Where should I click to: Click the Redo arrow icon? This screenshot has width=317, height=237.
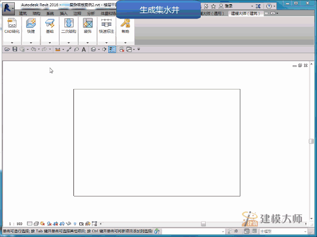pyautogui.click(x=44, y=50)
